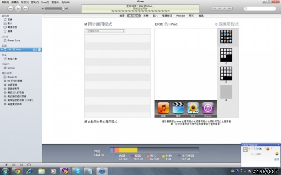Open the Controls(C) menu
The width and height of the screenshot is (281, 175).
coord(35,2)
